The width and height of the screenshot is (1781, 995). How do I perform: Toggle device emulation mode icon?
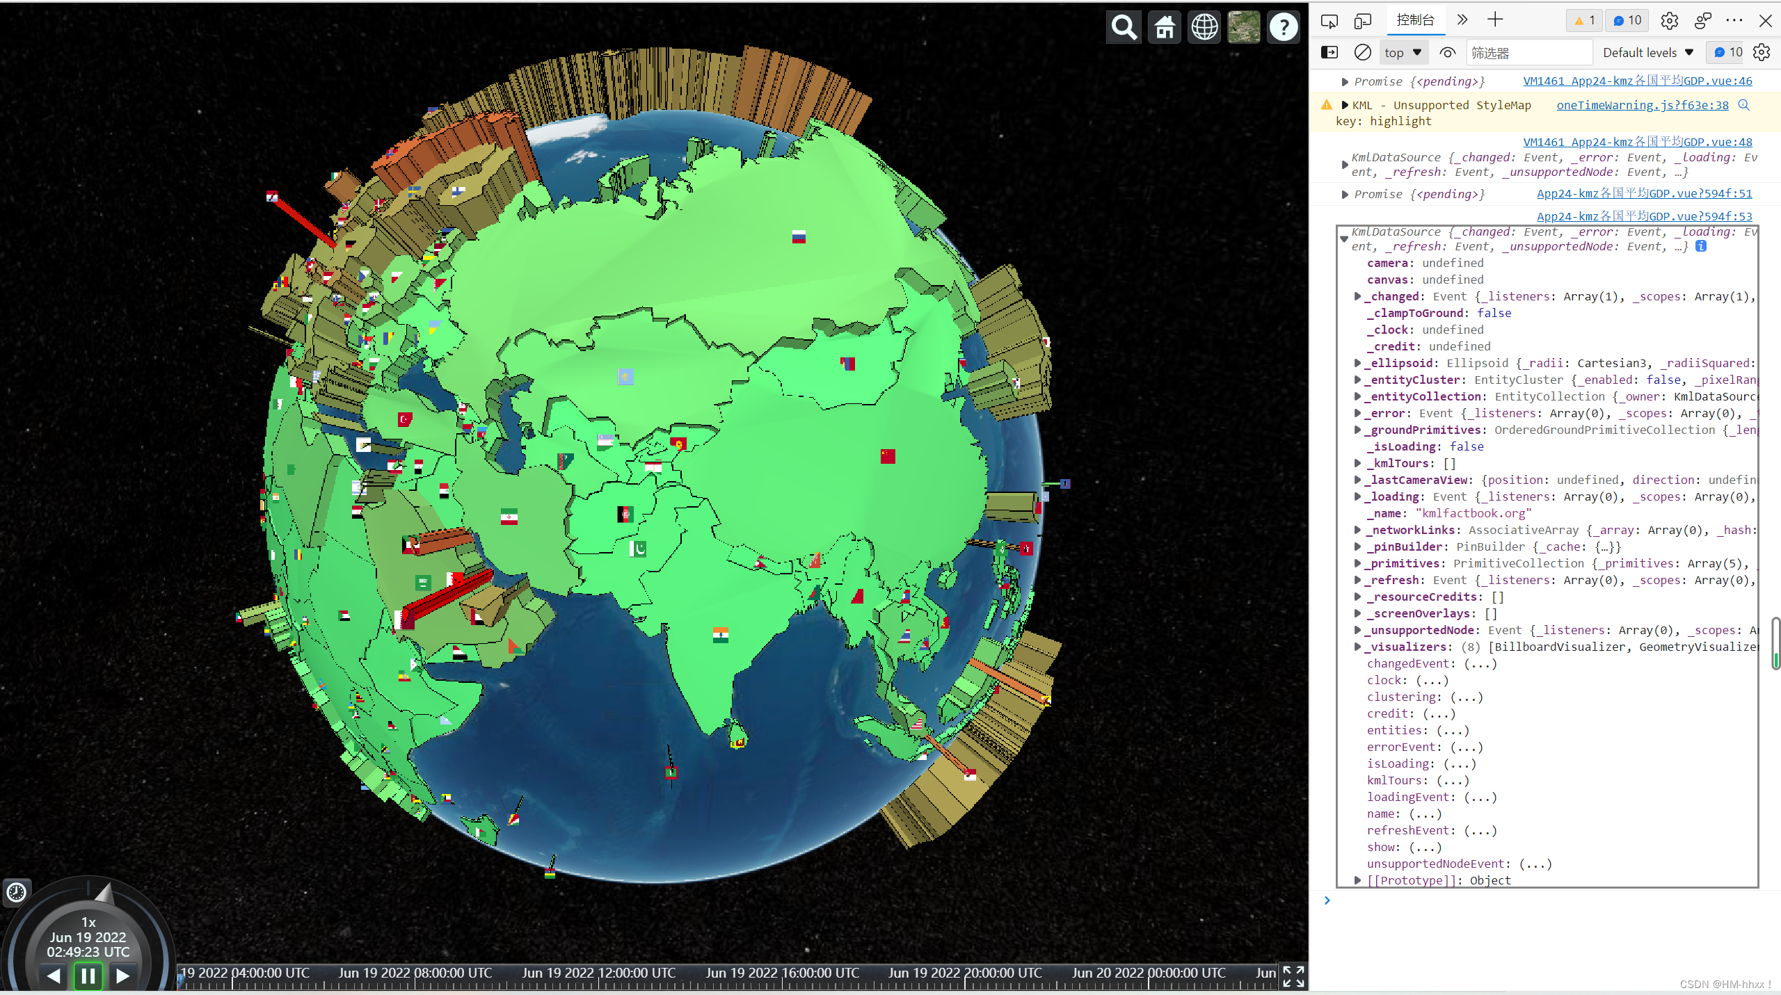click(1363, 21)
